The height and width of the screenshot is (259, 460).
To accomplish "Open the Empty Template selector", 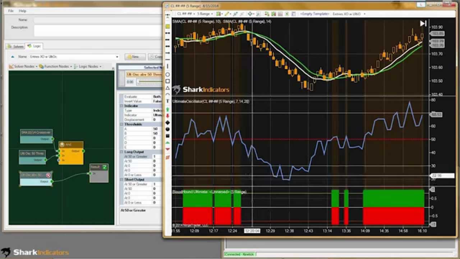I will pos(315,14).
